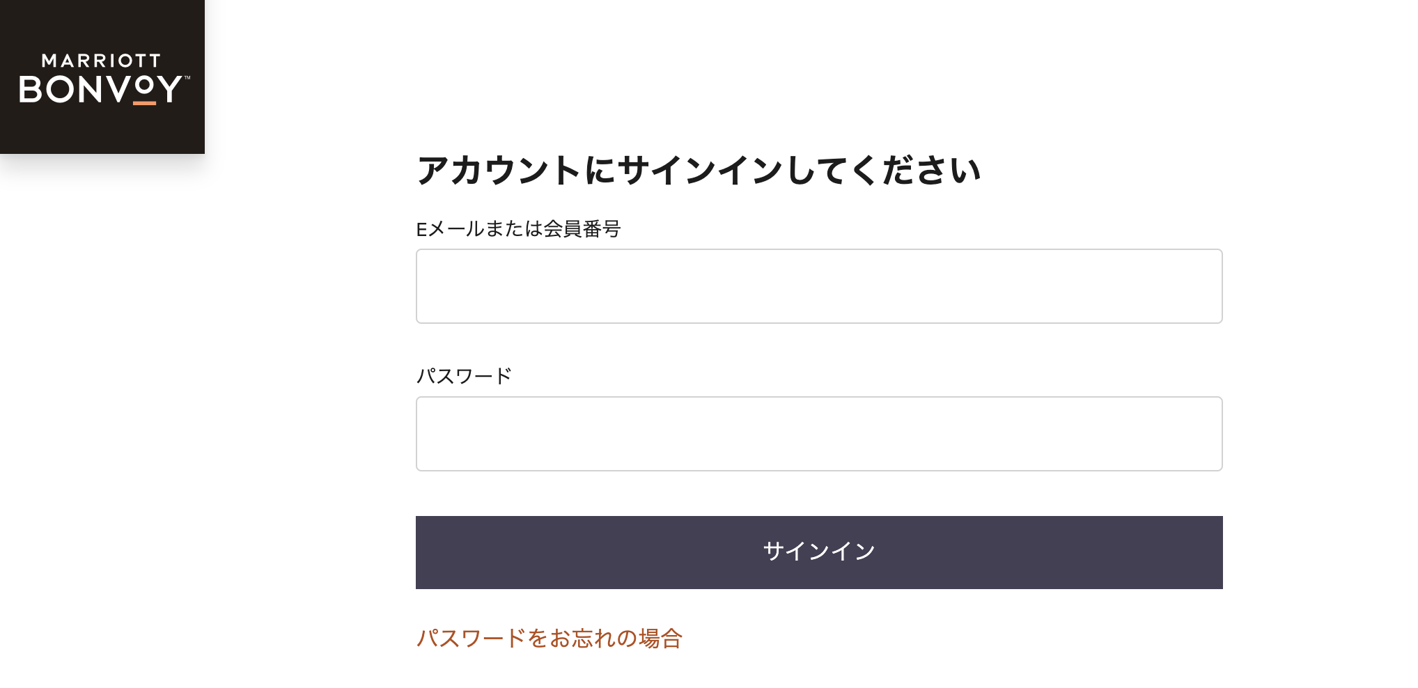Click the letter Y of BONVOY
1418x688 pixels.
169,89
